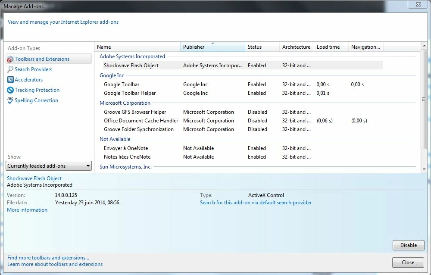Click Google Toolbar Helper load time 0,01 s
Image resolution: width=431 pixels, height=275 pixels.
tap(323, 93)
